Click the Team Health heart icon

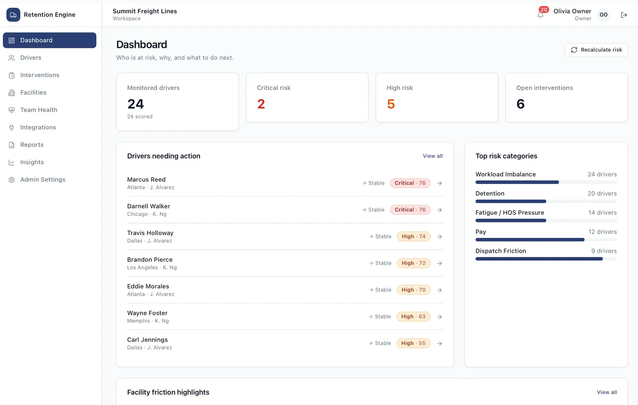click(12, 110)
